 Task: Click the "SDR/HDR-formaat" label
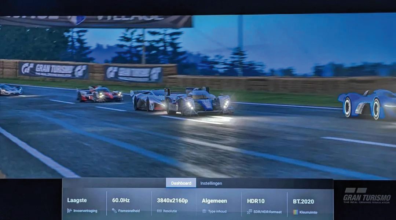click(x=267, y=212)
